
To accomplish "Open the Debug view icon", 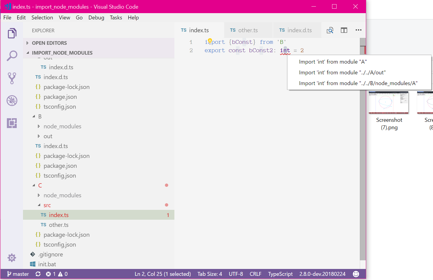I will click(x=12, y=101).
